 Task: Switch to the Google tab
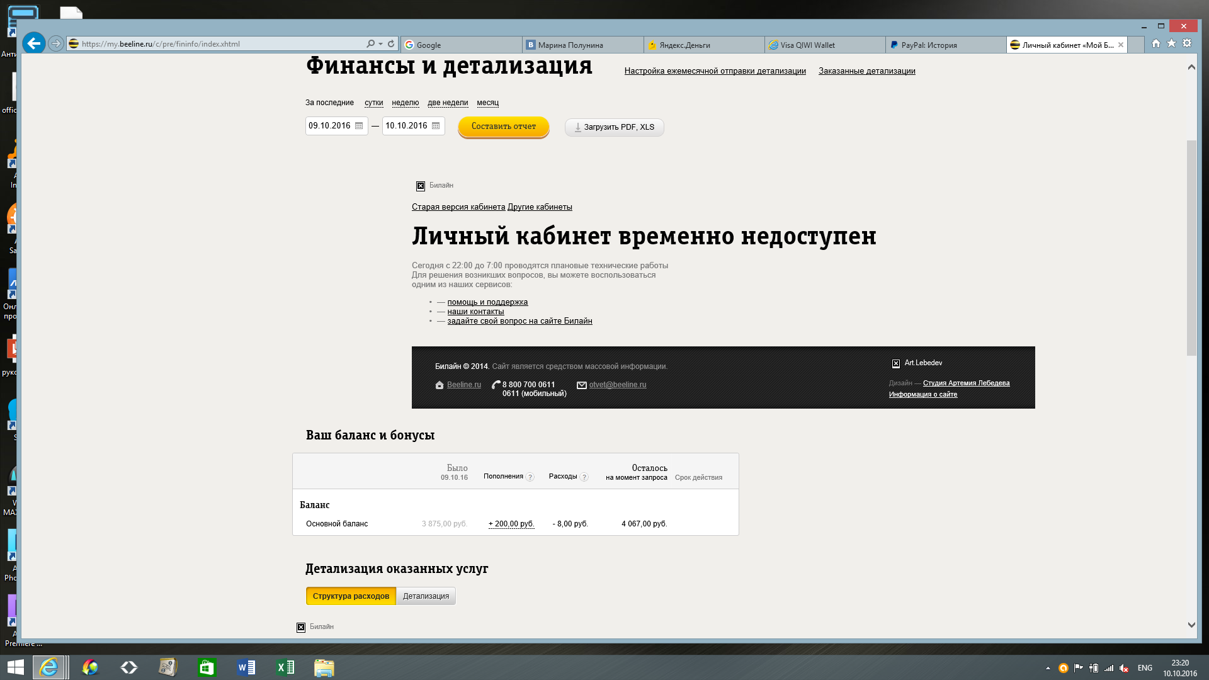[x=462, y=45]
